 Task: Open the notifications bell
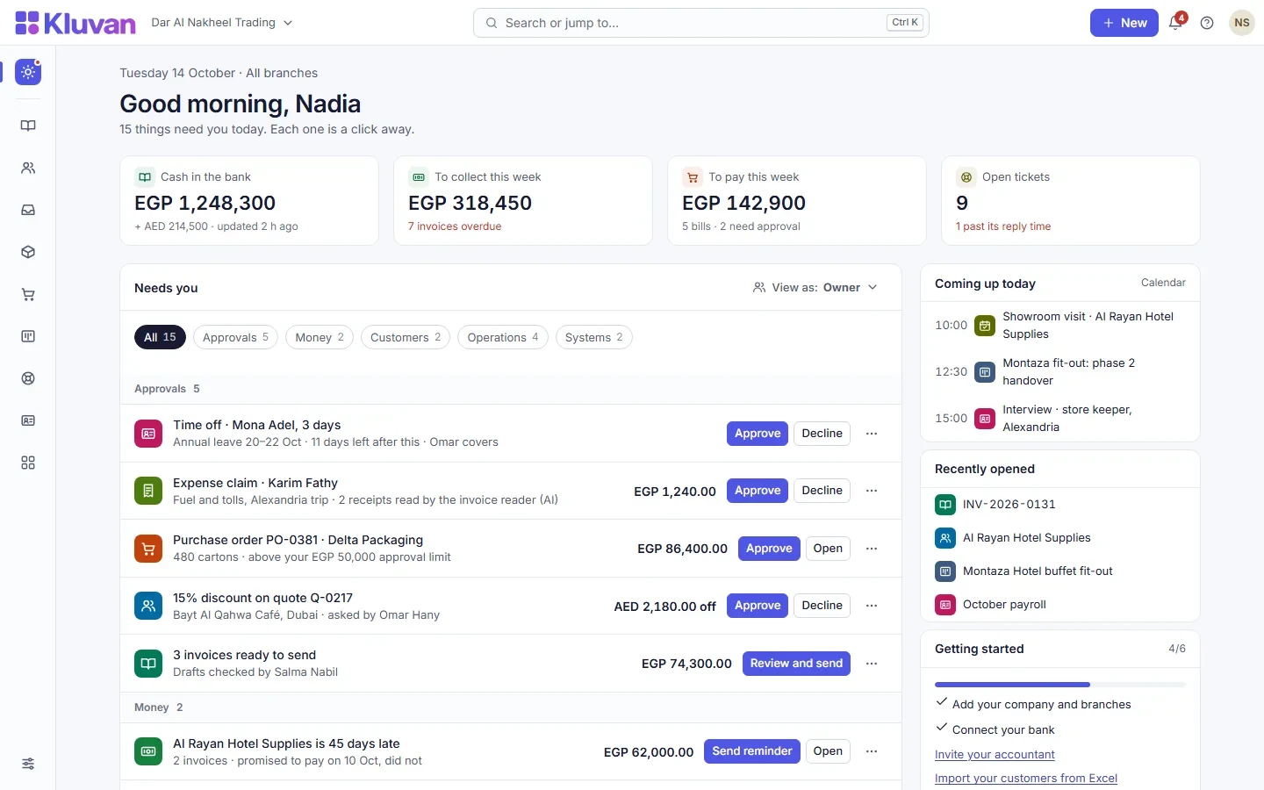click(x=1175, y=23)
